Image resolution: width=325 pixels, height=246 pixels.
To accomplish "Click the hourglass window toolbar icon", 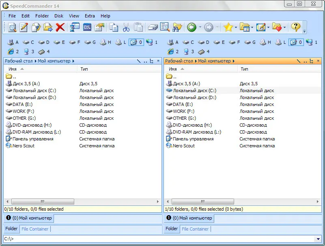I will click(x=75, y=27).
